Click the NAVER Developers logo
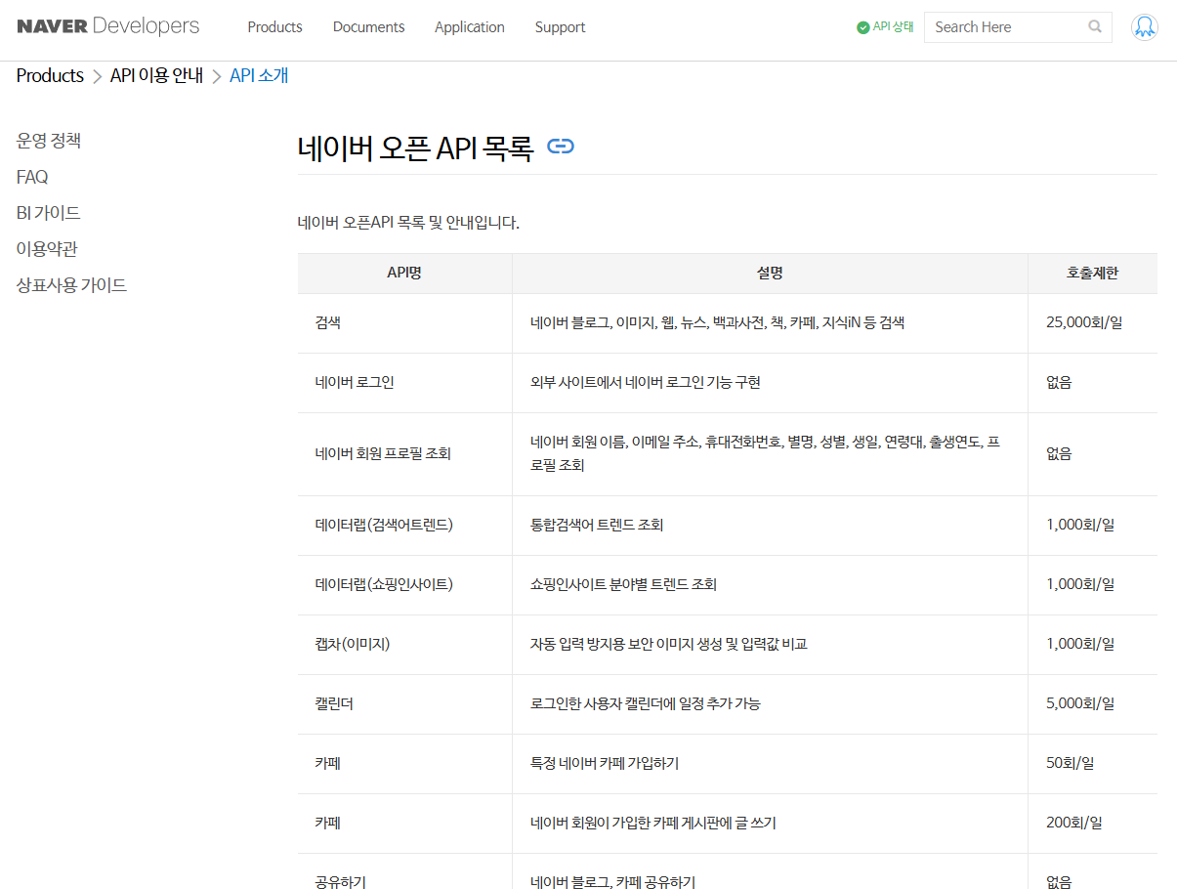 [107, 26]
